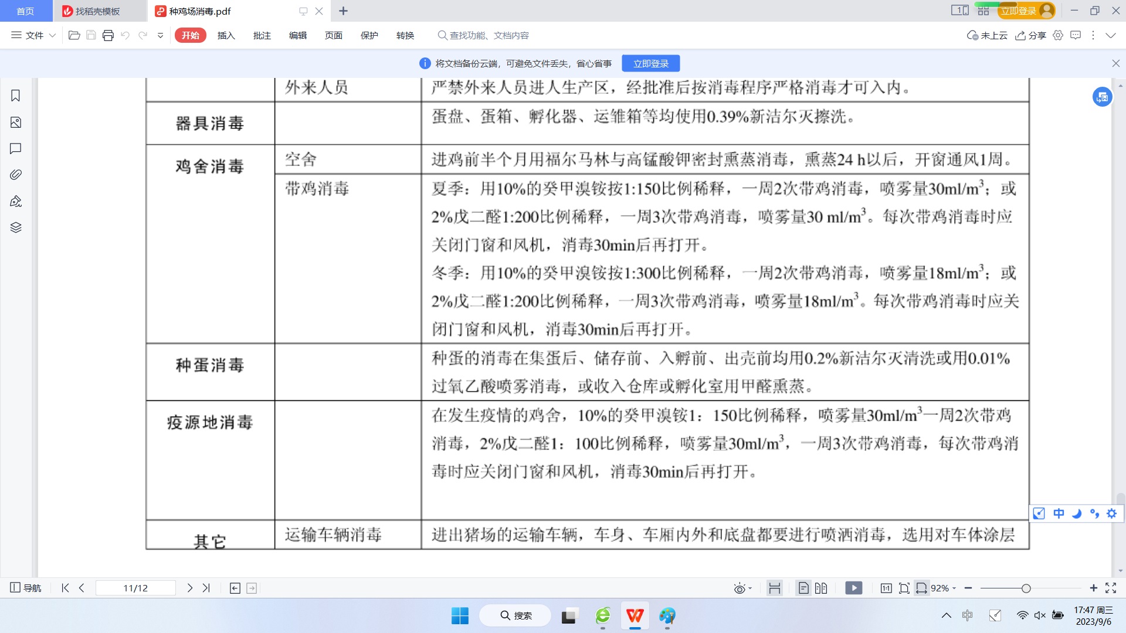Open the thumbnail panel in left sidebar
The width and height of the screenshot is (1126, 633).
point(16,122)
